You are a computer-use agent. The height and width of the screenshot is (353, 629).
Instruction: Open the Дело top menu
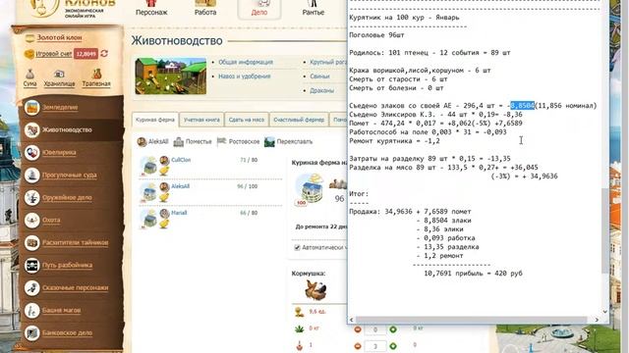(259, 9)
